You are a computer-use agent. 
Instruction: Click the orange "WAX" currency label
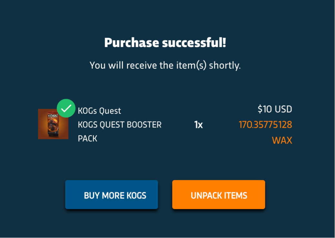click(x=282, y=140)
